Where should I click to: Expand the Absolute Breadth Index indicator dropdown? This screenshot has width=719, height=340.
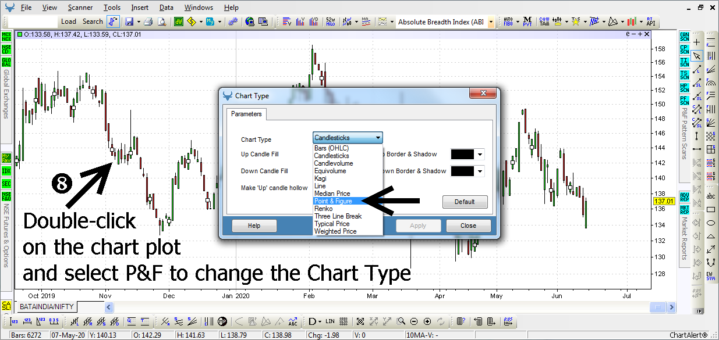point(491,22)
